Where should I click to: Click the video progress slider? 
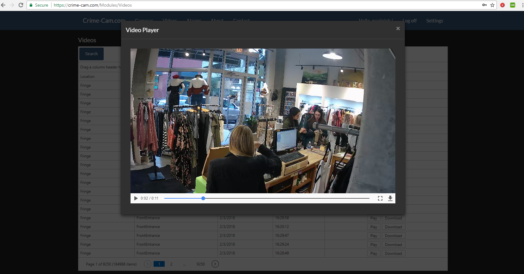[266, 198]
